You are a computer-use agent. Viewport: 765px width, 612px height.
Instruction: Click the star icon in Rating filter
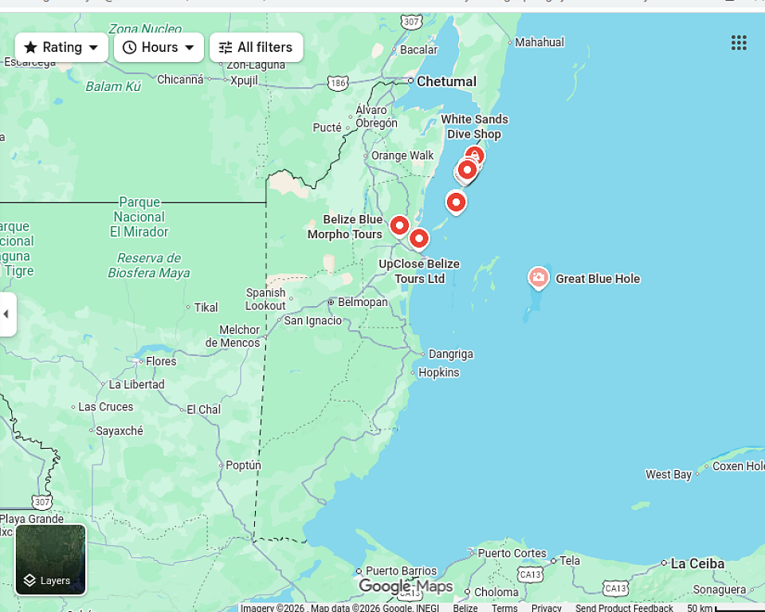[x=31, y=48]
